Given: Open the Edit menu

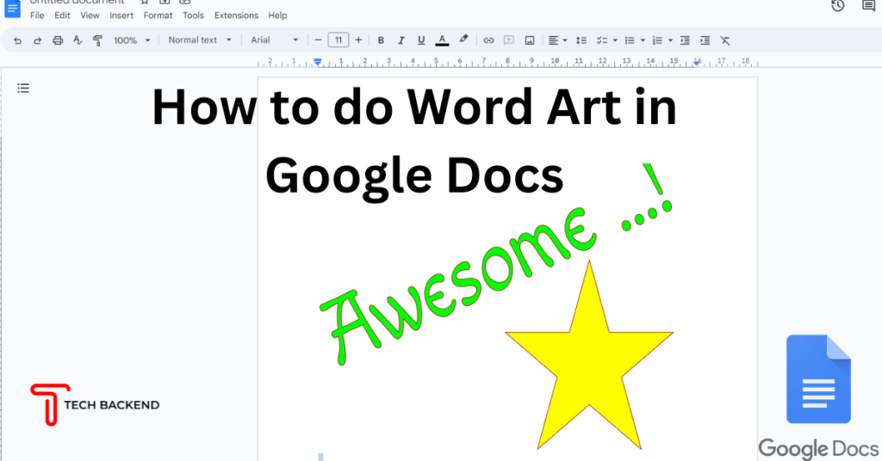Looking at the screenshot, I should (62, 15).
